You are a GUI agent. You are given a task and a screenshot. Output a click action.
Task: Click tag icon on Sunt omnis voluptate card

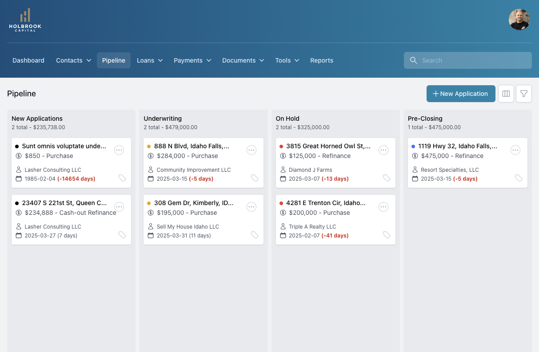(x=122, y=178)
